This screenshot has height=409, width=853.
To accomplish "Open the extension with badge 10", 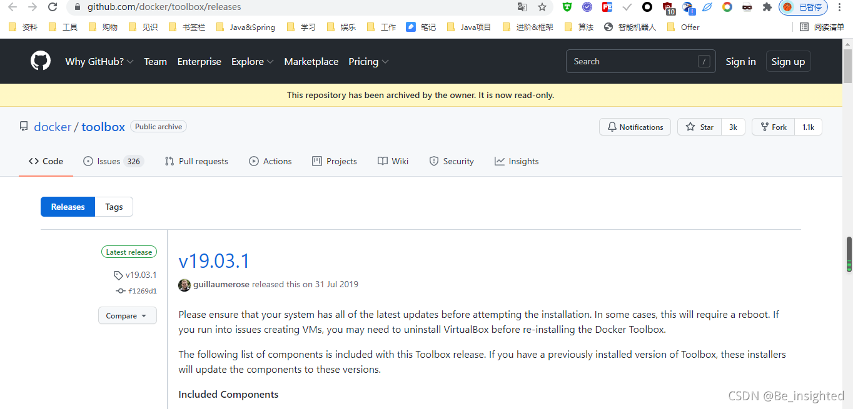I will click(669, 8).
